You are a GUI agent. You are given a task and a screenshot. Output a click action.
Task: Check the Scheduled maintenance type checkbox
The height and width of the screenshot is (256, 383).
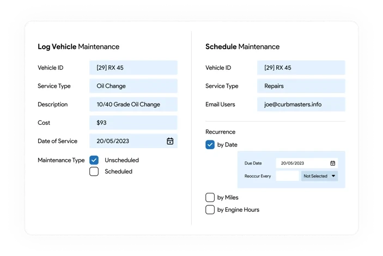(x=94, y=172)
